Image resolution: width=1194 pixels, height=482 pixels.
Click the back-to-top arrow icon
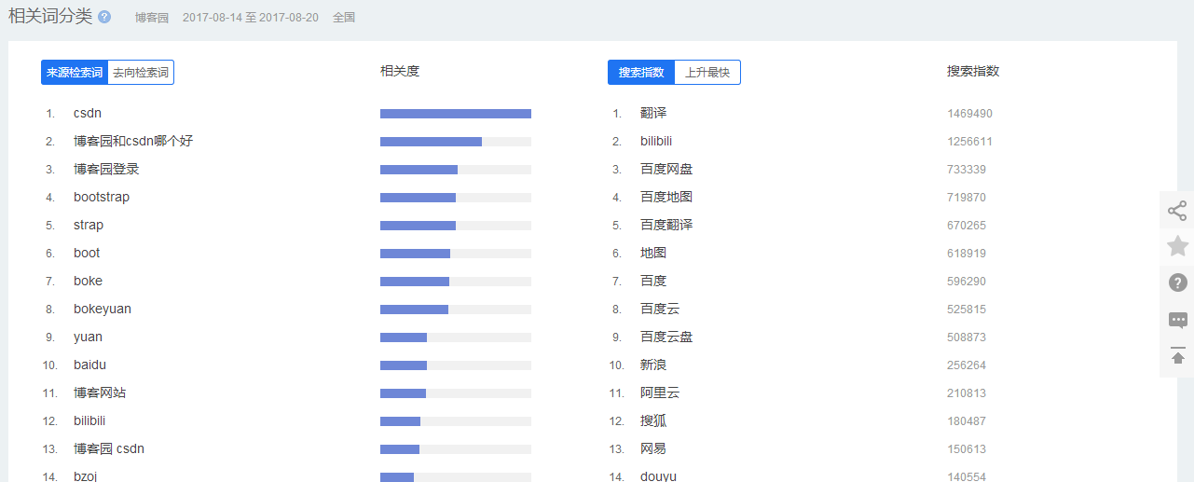(1177, 355)
